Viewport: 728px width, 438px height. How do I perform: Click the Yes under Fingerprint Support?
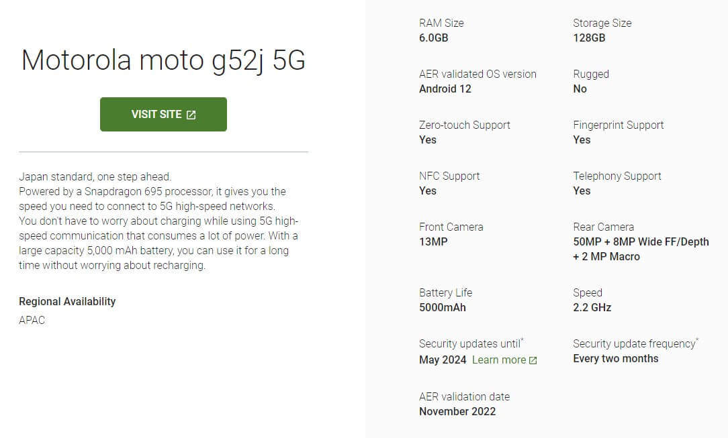(582, 140)
